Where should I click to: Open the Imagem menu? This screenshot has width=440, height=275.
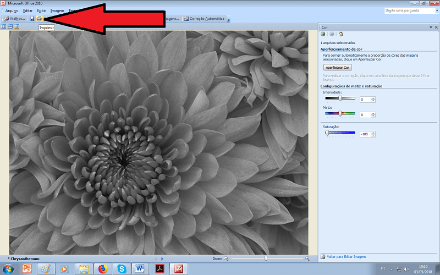(57, 10)
